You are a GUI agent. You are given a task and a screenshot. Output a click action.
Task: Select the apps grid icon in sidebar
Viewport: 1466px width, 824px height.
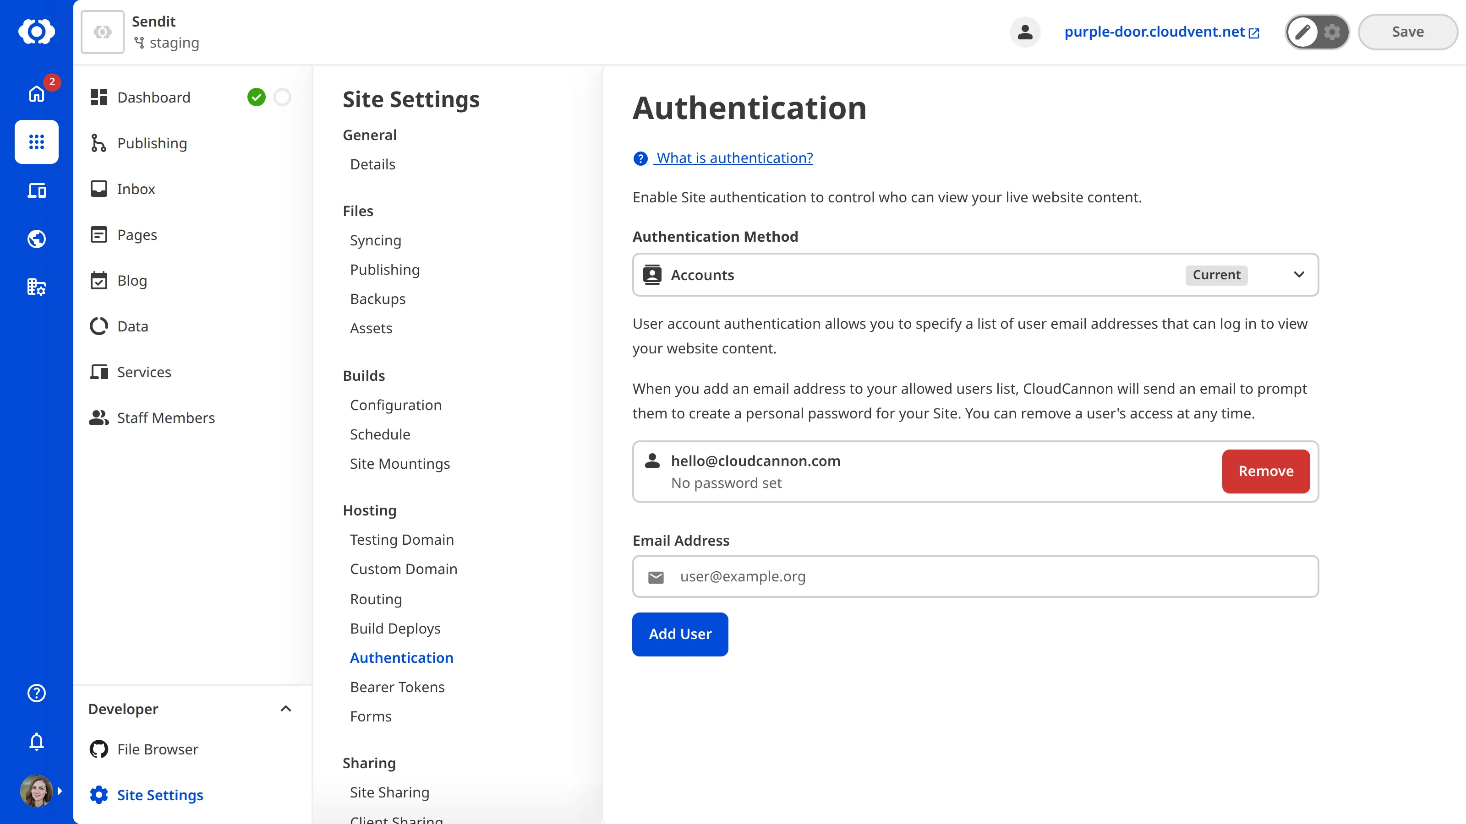click(x=37, y=141)
